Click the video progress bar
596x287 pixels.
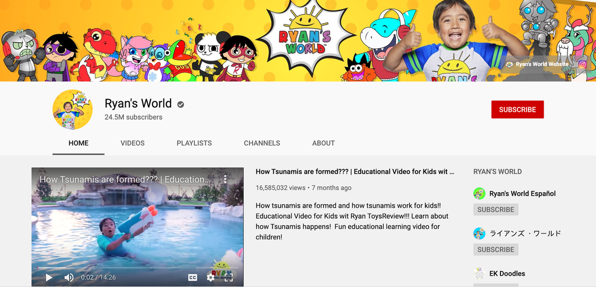tap(137, 268)
